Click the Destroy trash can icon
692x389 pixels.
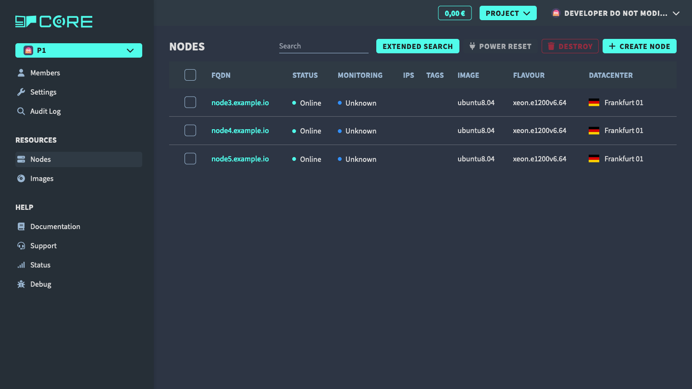click(x=551, y=46)
